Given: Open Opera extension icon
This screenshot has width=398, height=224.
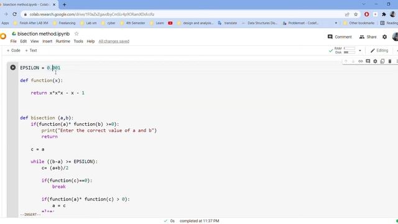Looking at the screenshot, I should pyautogui.click(x=366, y=14).
